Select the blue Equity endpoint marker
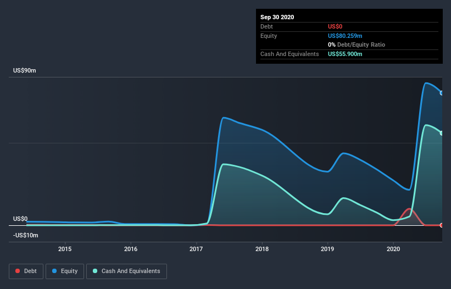Viewport: 451px width, 289px height. click(x=442, y=93)
